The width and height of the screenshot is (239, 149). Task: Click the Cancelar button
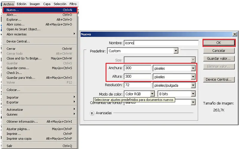click(219, 50)
